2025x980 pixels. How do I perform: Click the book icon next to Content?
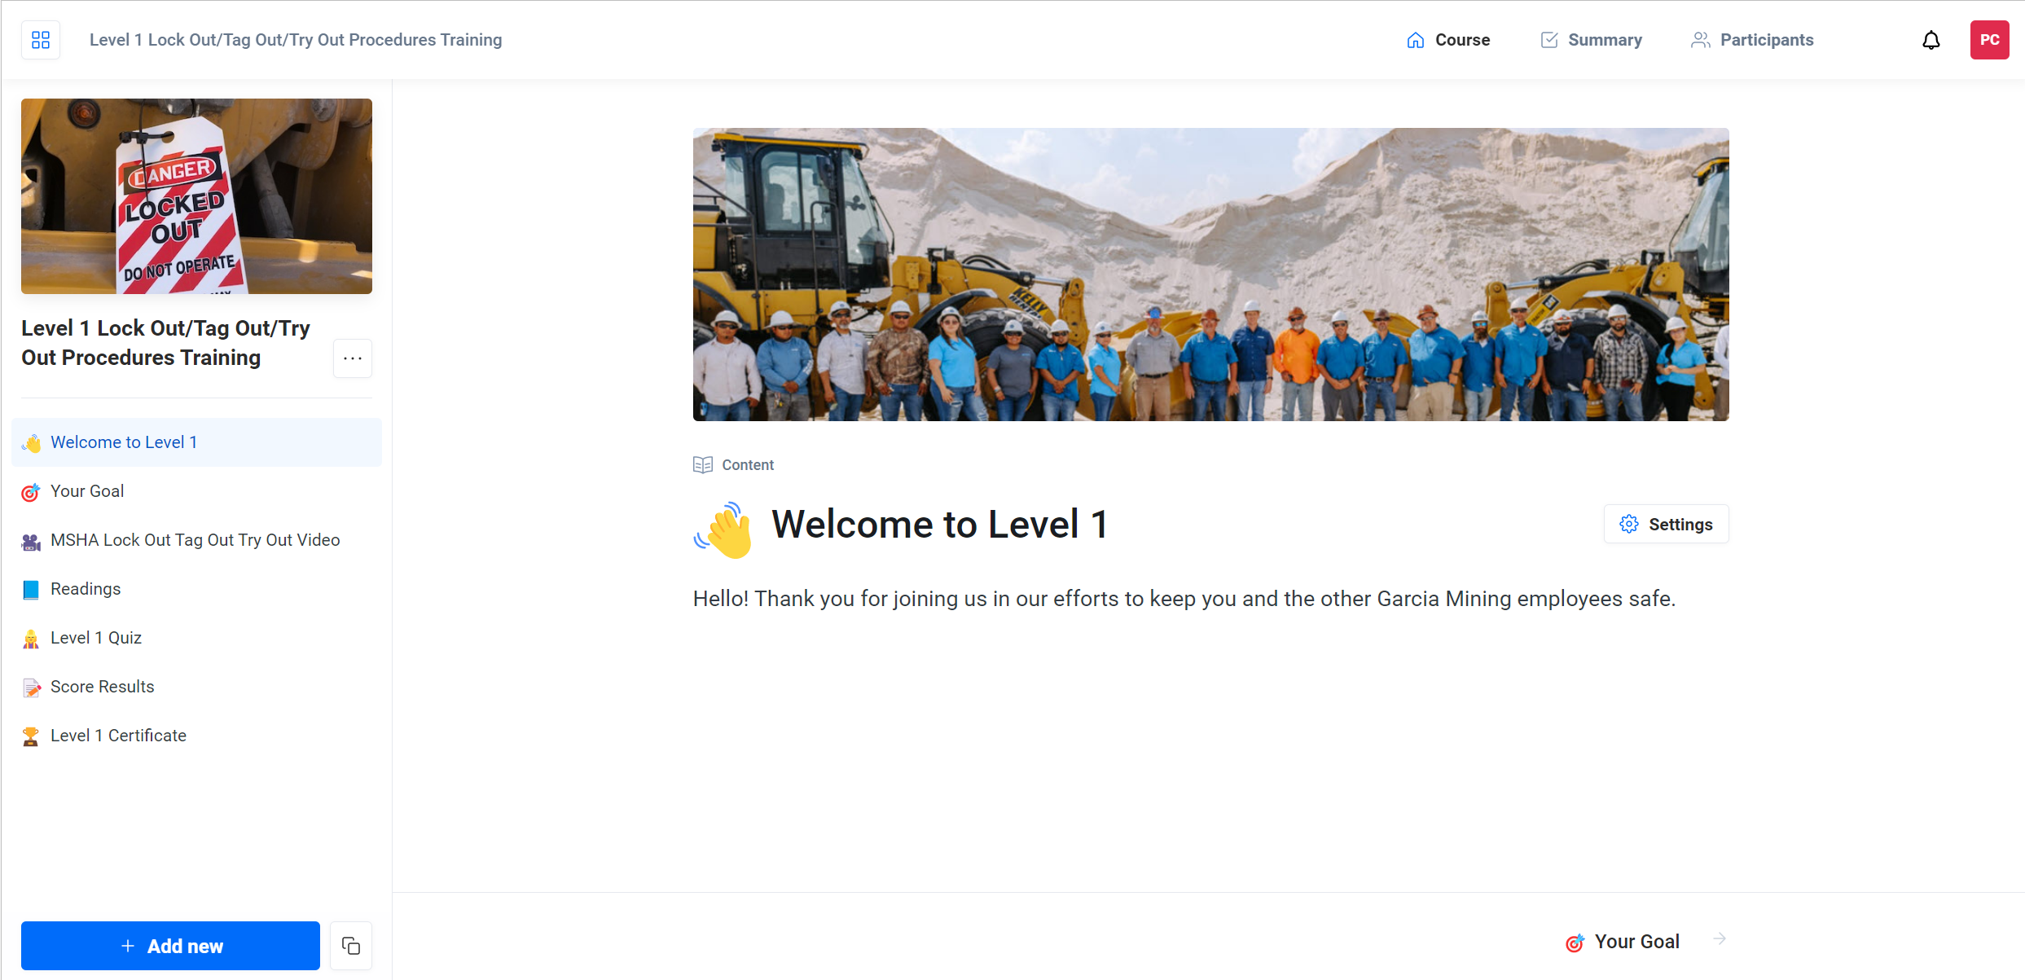pos(702,464)
